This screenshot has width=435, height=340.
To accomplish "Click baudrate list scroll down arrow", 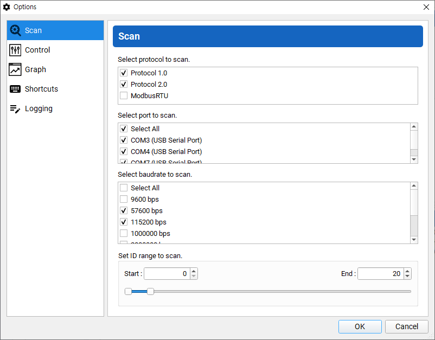I will (414, 240).
